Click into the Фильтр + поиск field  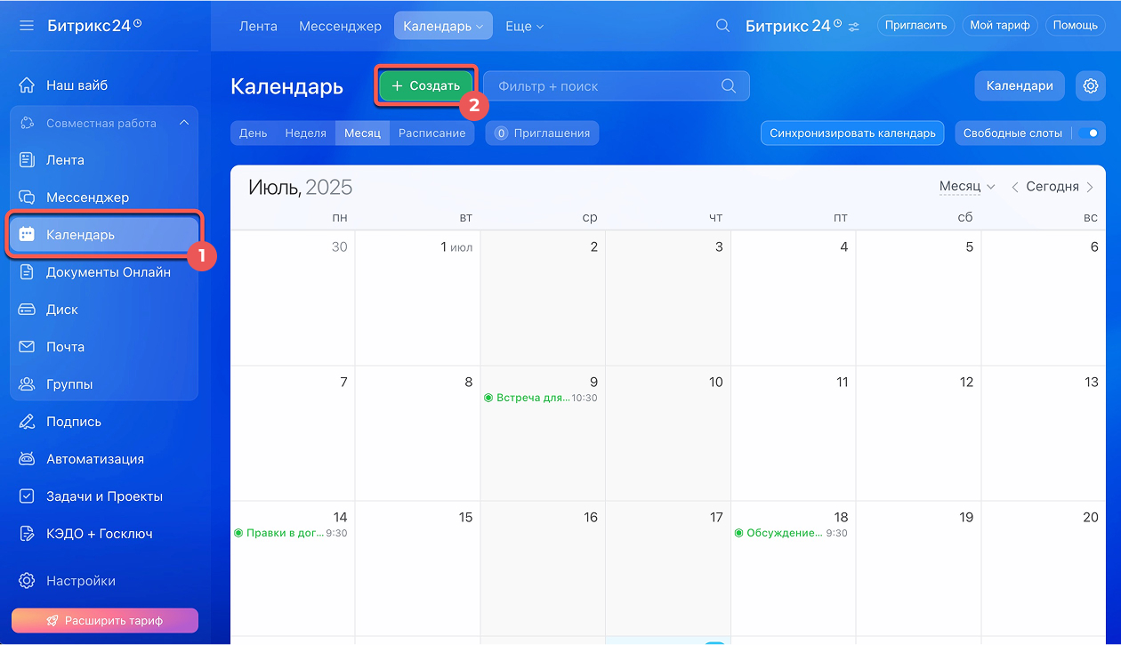[617, 86]
